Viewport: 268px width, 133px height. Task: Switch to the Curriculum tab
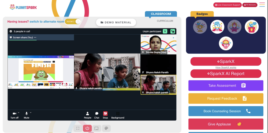click(x=165, y=21)
